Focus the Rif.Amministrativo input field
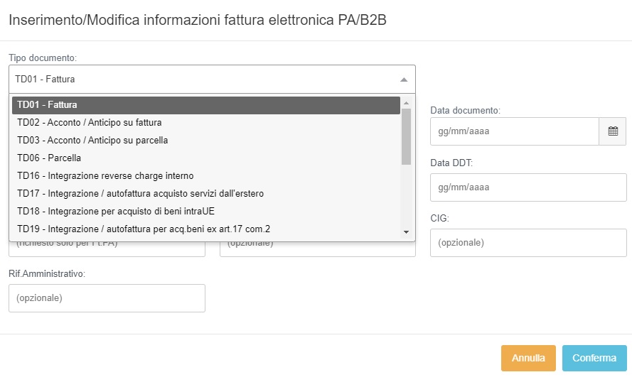Image resolution: width=632 pixels, height=382 pixels. tap(107, 298)
